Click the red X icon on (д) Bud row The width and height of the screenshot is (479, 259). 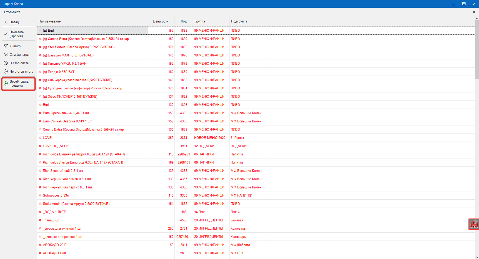click(x=40, y=31)
